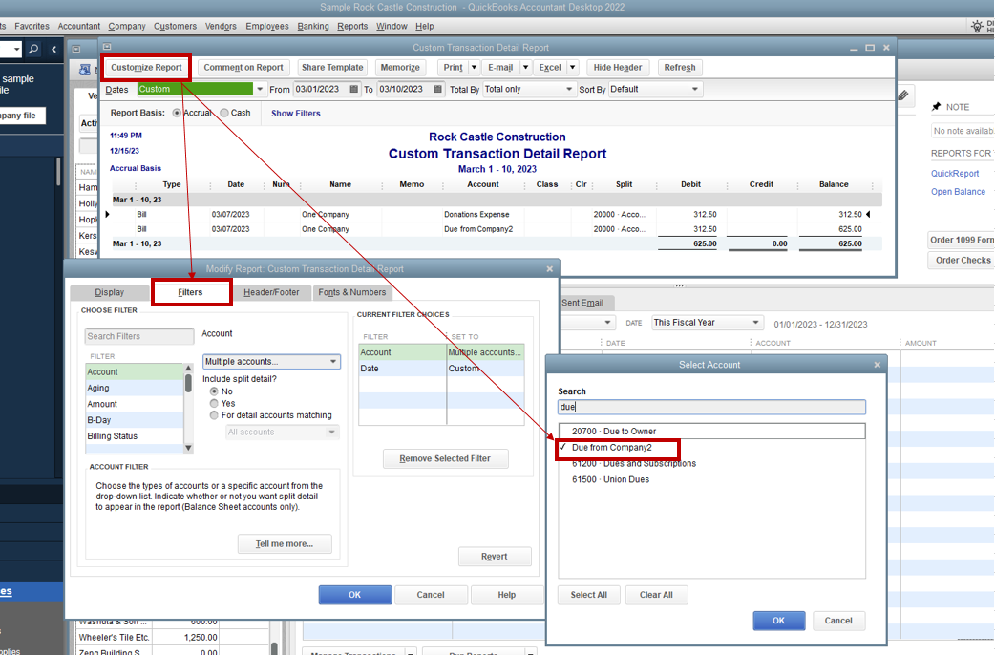Select the Date row in current filter choices
This screenshot has height=655, width=995.
(x=441, y=369)
